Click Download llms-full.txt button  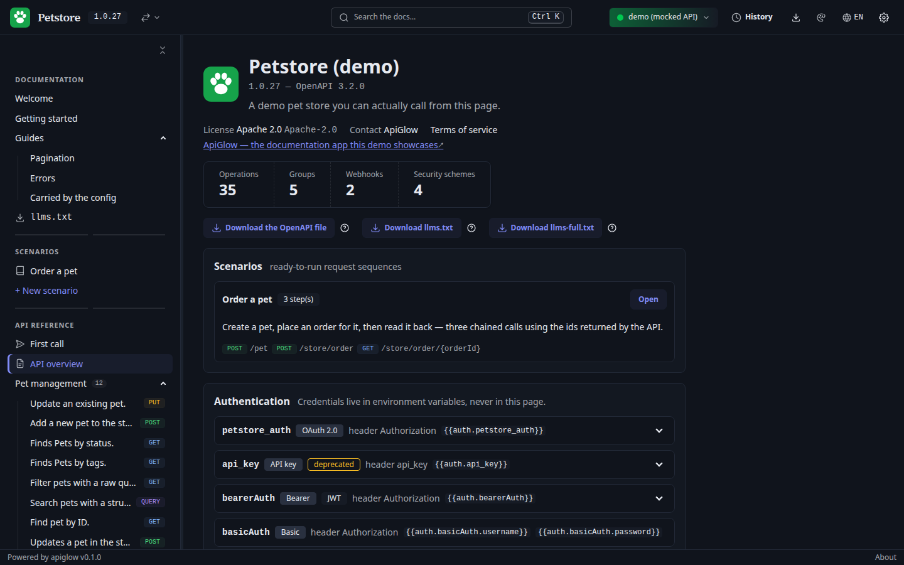(x=546, y=228)
